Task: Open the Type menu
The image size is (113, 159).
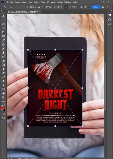Action: [x=30, y=2]
